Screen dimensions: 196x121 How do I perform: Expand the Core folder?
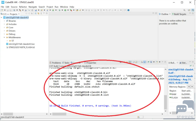(x=4, y=27)
